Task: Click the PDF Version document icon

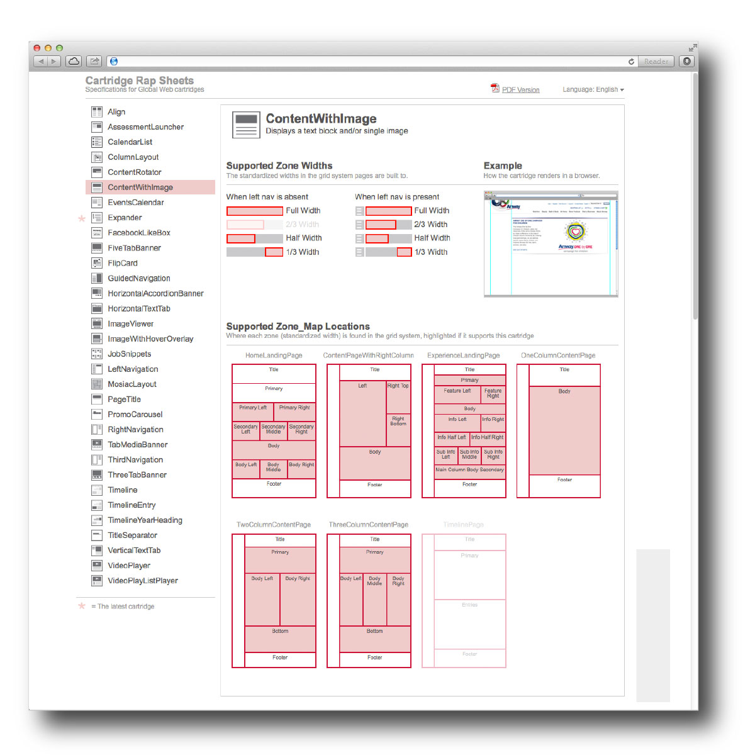Action: pyautogui.click(x=495, y=89)
